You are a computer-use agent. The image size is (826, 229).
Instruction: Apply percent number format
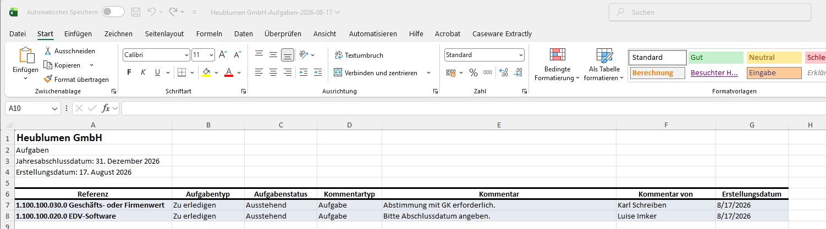tap(473, 72)
